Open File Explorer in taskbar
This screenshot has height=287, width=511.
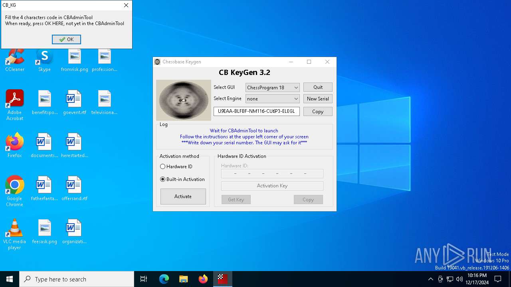(183, 279)
